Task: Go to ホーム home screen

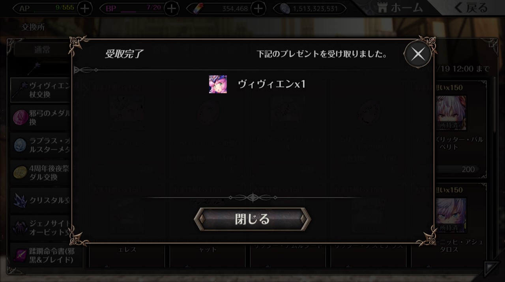Action: click(x=400, y=7)
